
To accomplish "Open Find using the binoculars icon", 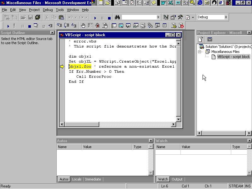I will (117, 17).
